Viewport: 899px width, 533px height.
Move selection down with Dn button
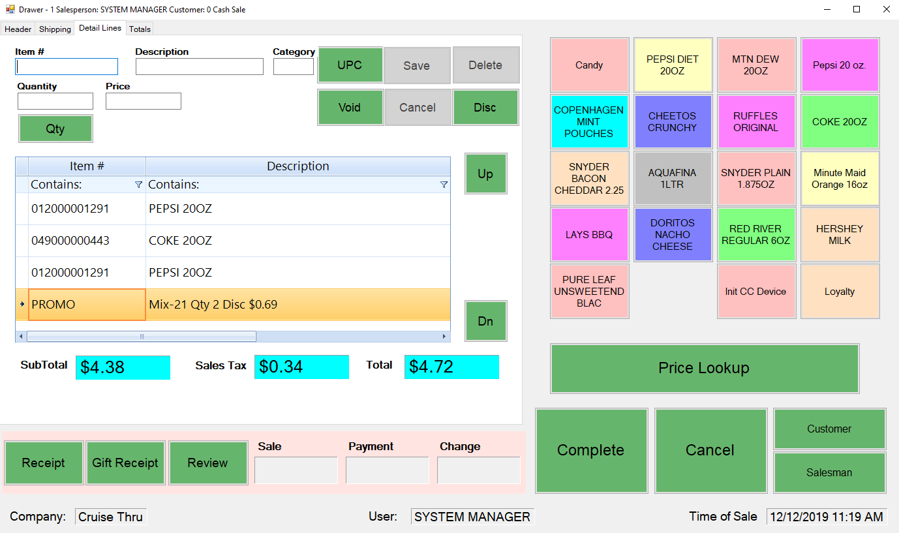(x=485, y=321)
